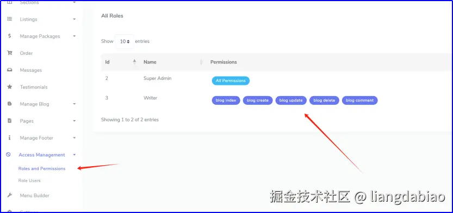Collapse the Access Management chevron

pos(75,155)
